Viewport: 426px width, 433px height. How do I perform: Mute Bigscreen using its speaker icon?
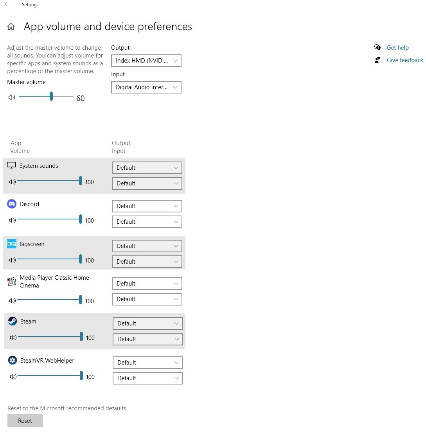(x=12, y=260)
